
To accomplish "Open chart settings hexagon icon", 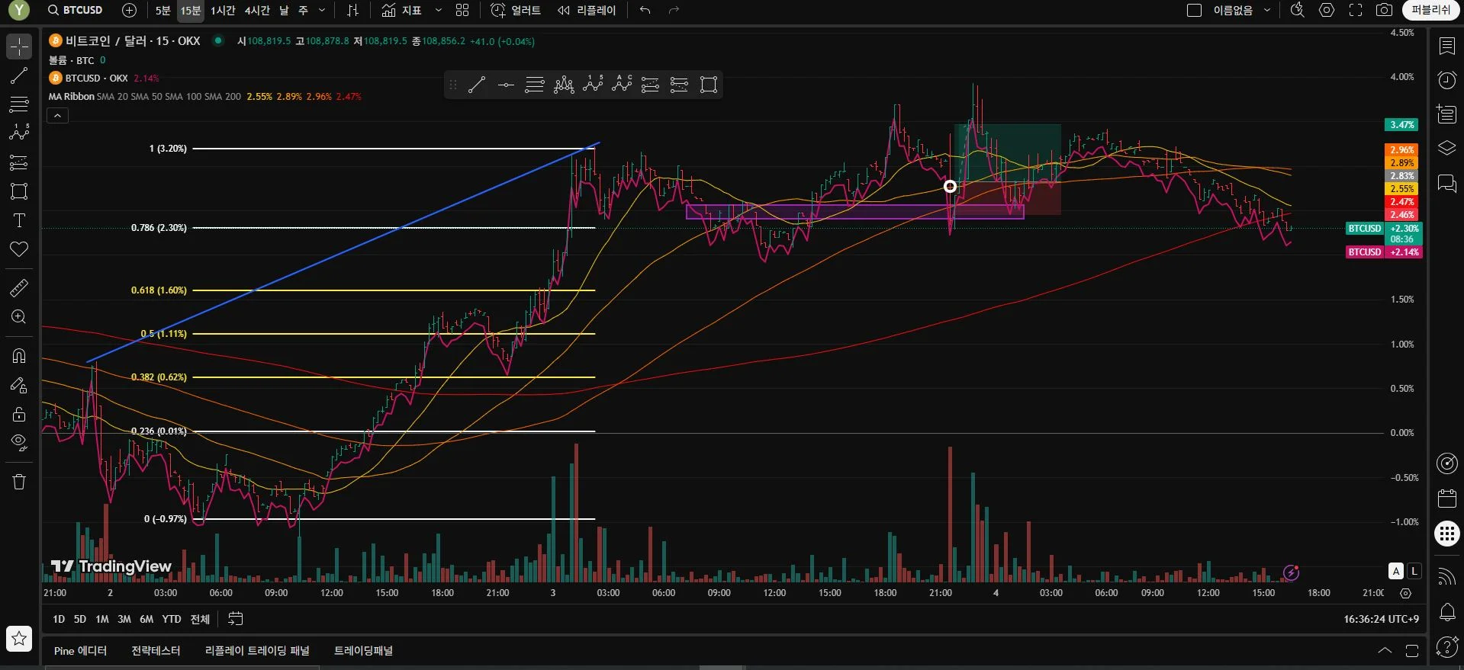I will coord(1327,10).
